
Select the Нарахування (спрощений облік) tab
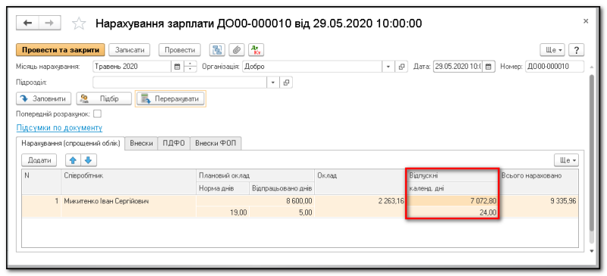pos(71,143)
